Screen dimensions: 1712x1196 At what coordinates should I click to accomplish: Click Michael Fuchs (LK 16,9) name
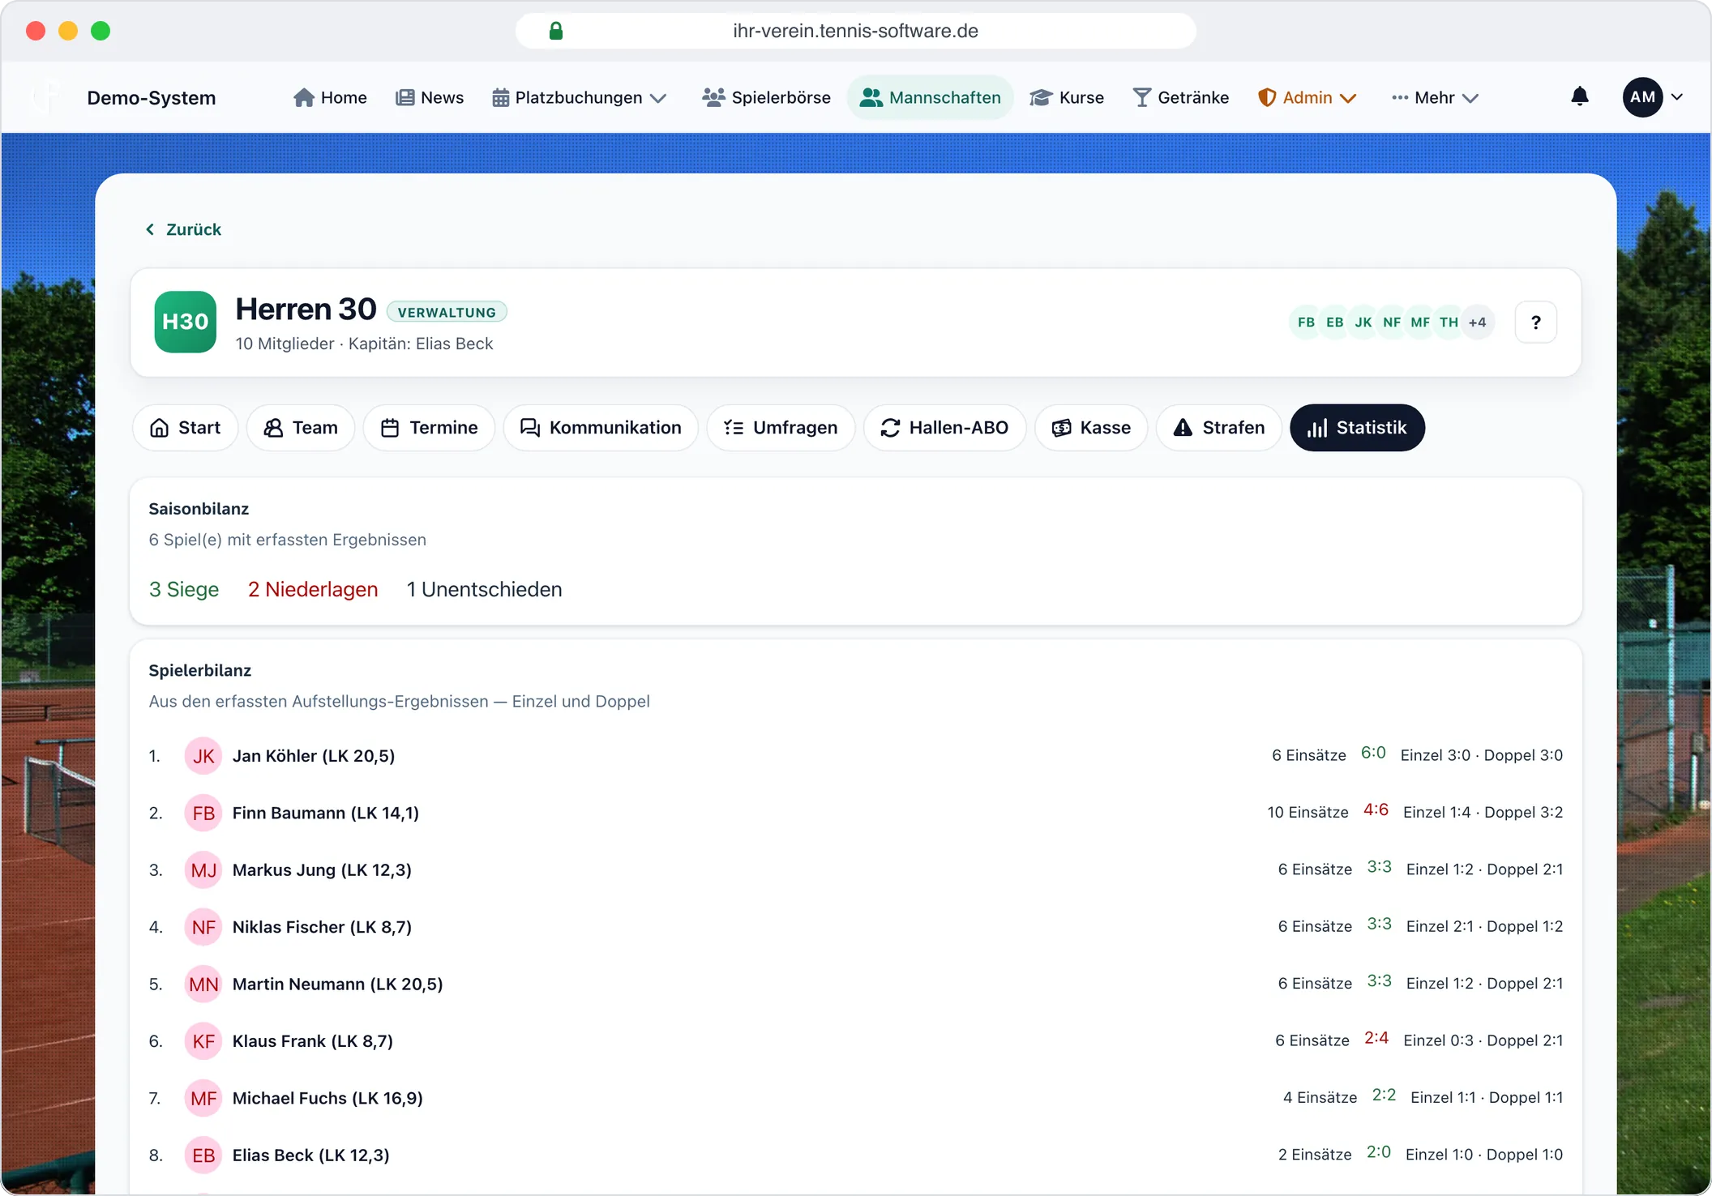(x=327, y=1098)
